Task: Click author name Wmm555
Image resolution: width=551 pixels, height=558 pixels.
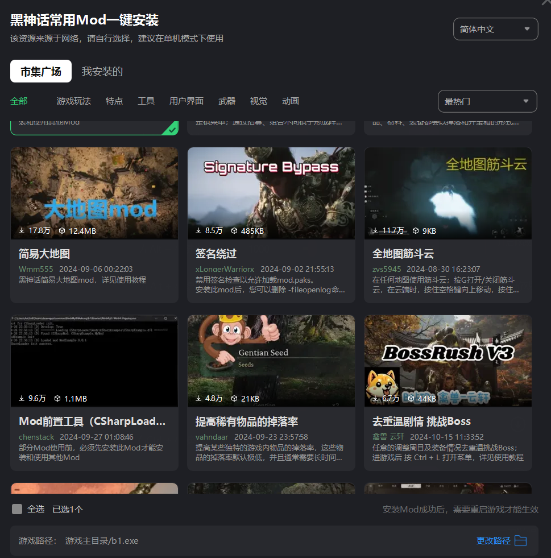Action: 36,269
